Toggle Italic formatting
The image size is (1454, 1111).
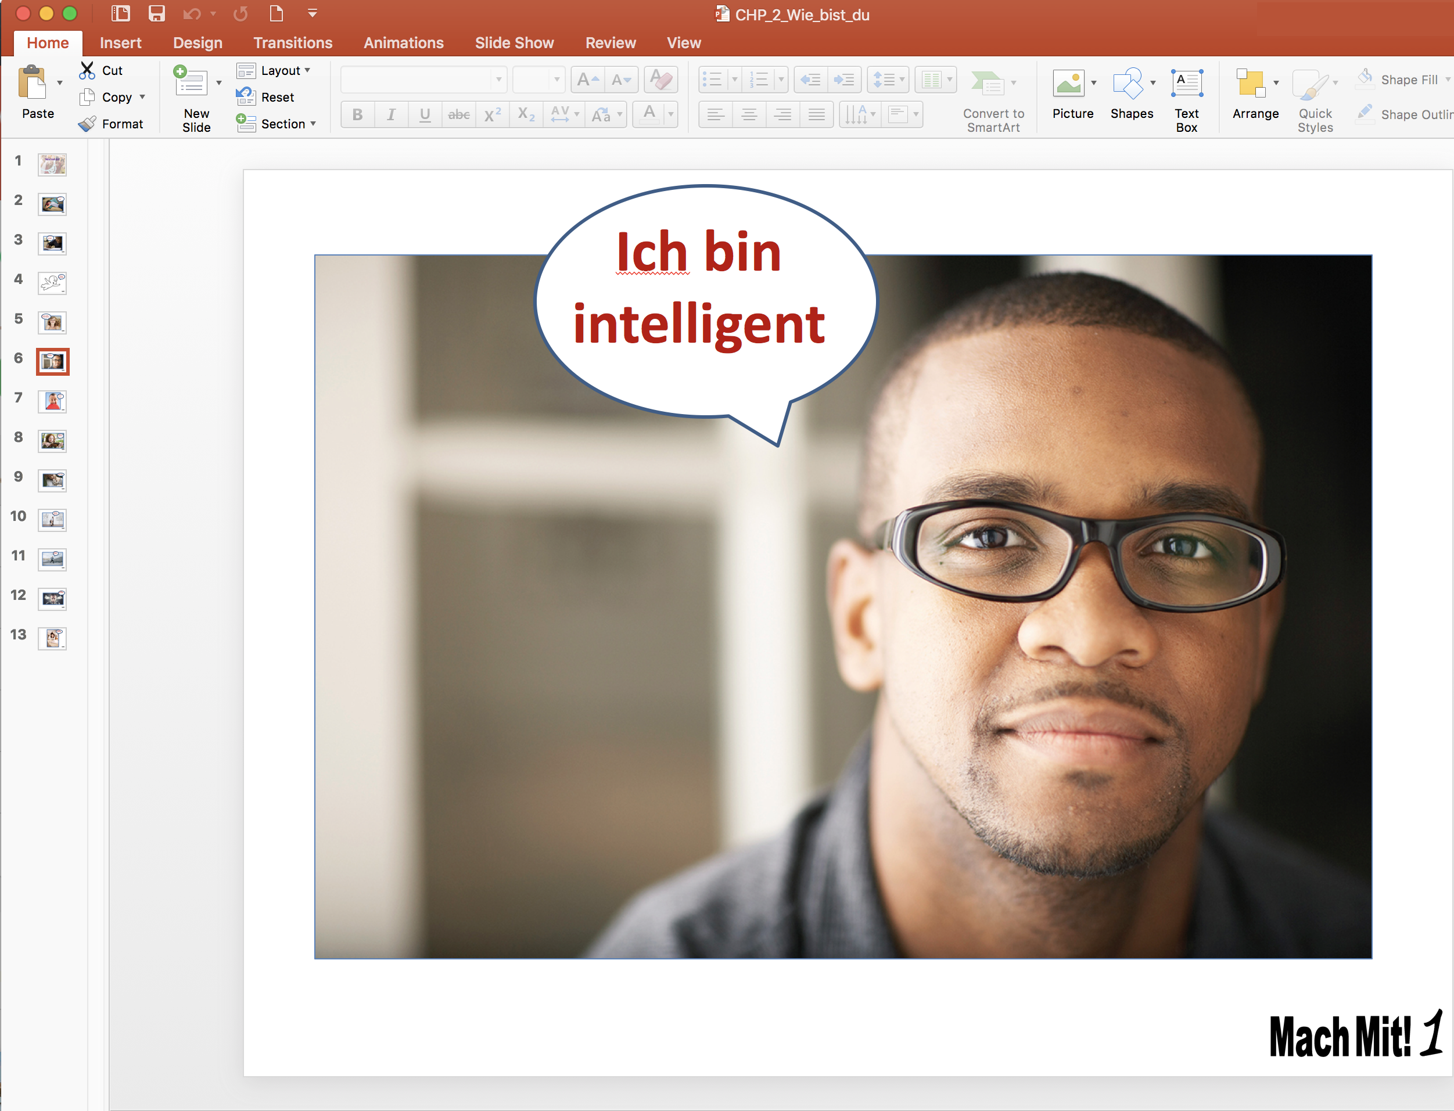(391, 114)
